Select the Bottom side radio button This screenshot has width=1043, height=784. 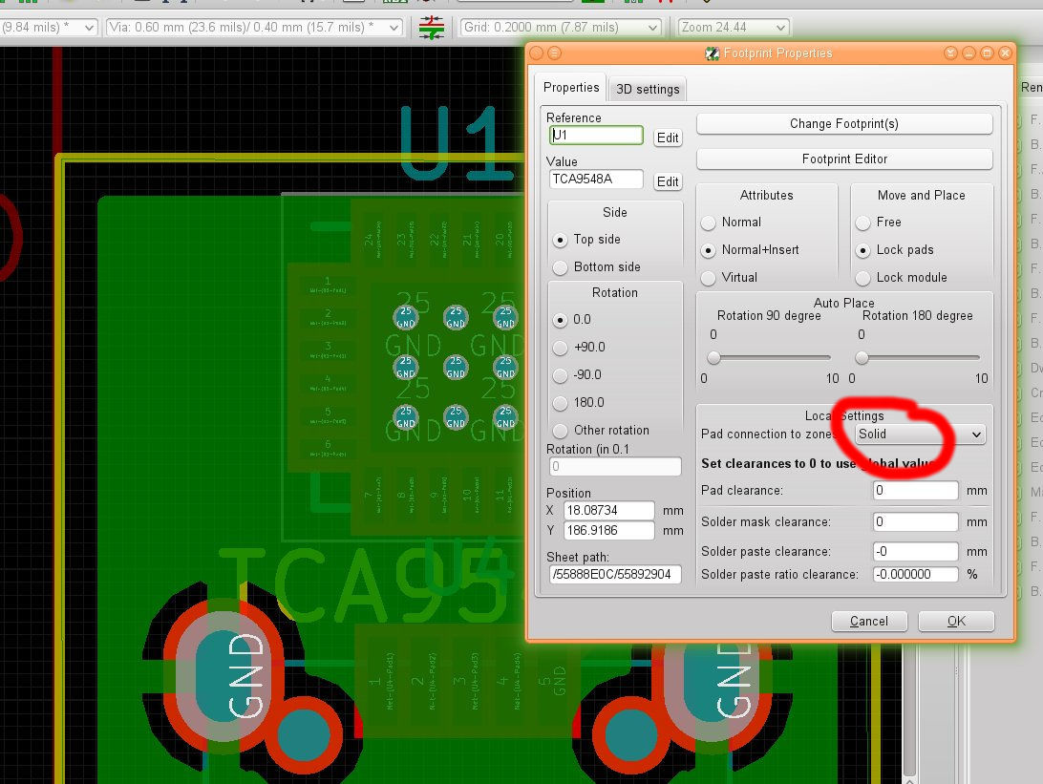(560, 267)
